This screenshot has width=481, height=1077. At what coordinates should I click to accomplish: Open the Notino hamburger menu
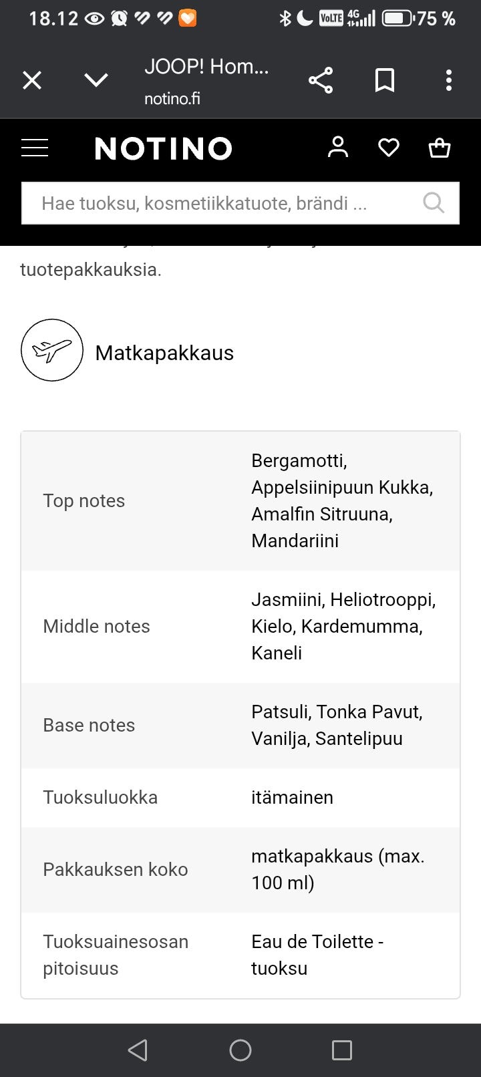coord(35,148)
